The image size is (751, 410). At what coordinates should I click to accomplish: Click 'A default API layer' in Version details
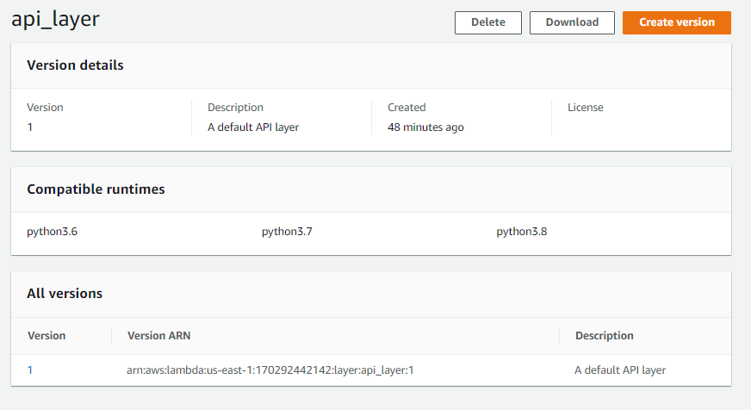pos(253,127)
